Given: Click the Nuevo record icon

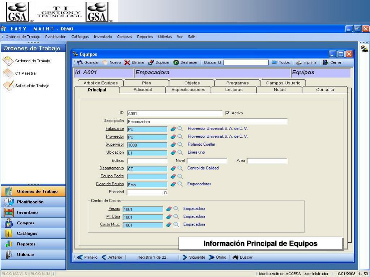Looking at the screenshot, I should pyautogui.click(x=105, y=62).
